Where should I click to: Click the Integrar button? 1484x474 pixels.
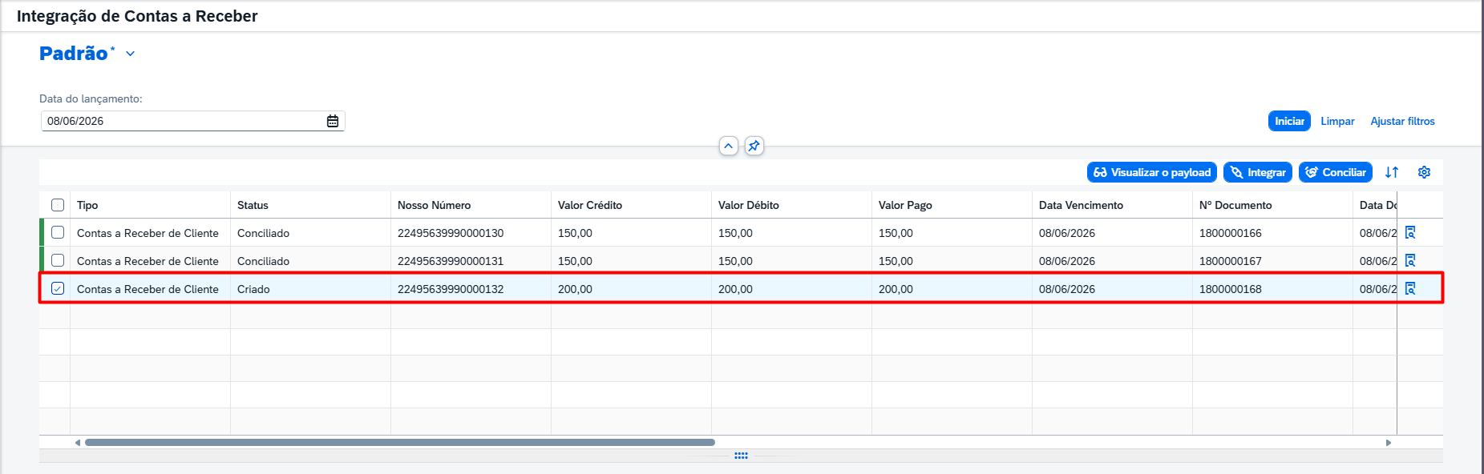coord(1258,172)
